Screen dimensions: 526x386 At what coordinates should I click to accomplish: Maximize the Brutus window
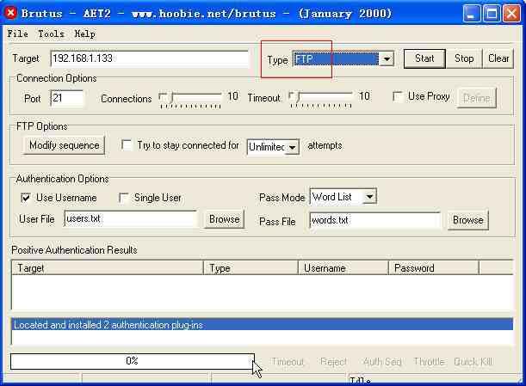pyautogui.click(x=492, y=14)
